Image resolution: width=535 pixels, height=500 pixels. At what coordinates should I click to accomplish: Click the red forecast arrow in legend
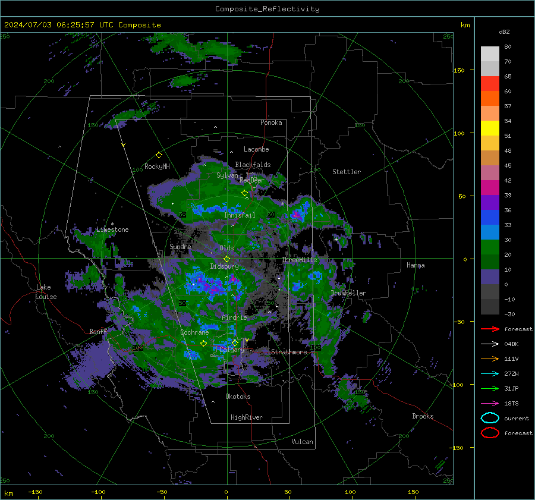(490, 329)
